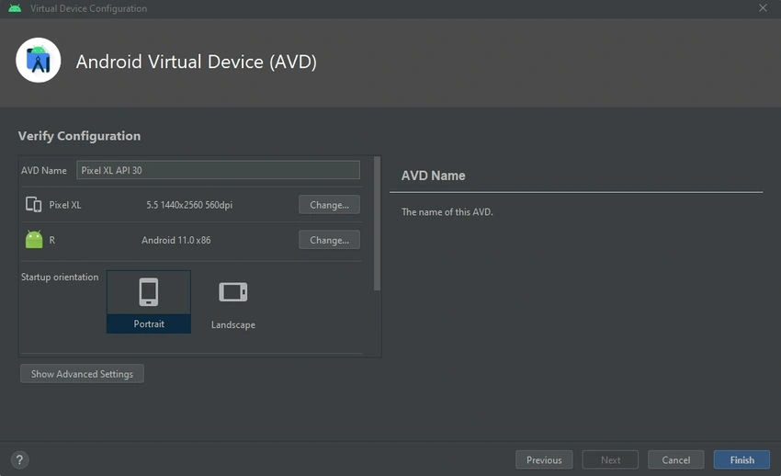The image size is (781, 476).
Task: Click the AVD Name text field
Action: click(218, 170)
